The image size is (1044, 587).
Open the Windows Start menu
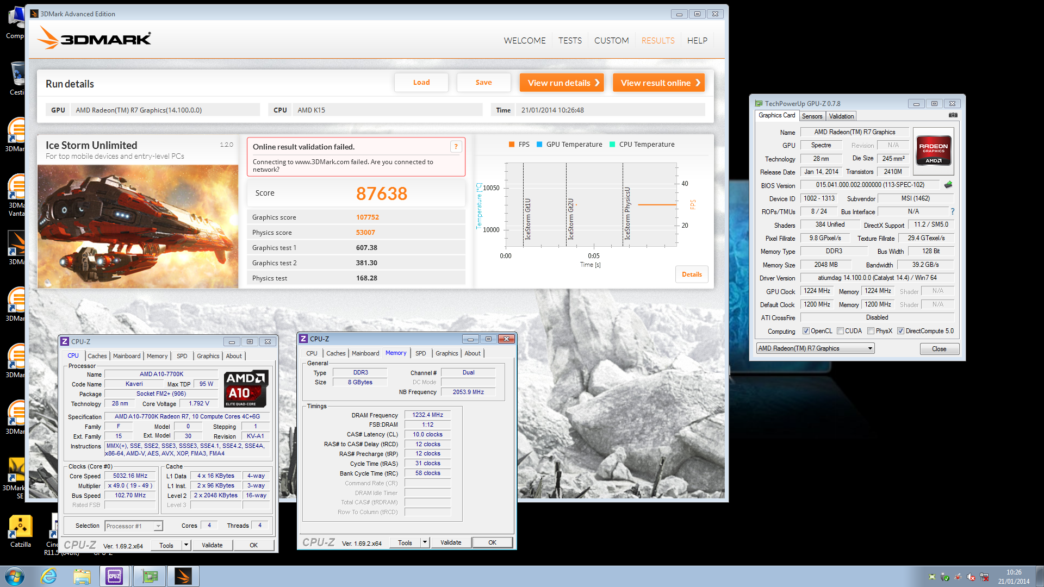coord(15,576)
